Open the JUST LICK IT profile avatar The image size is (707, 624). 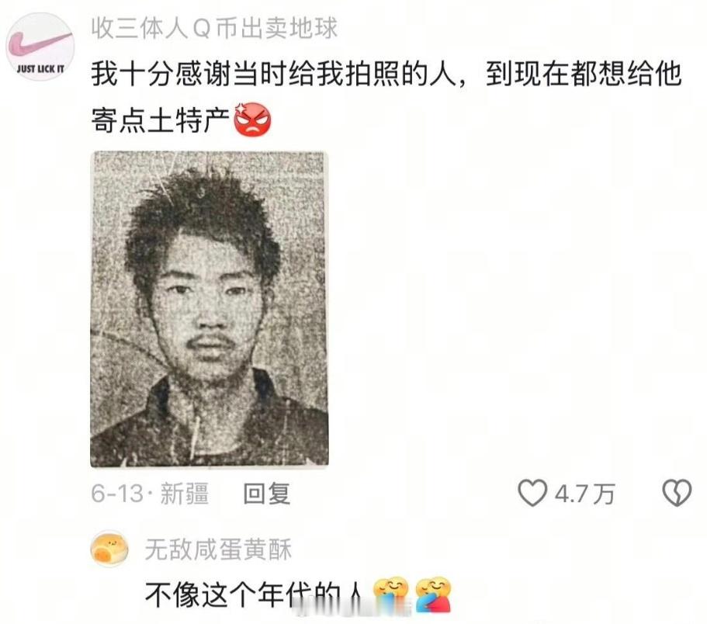(40, 47)
